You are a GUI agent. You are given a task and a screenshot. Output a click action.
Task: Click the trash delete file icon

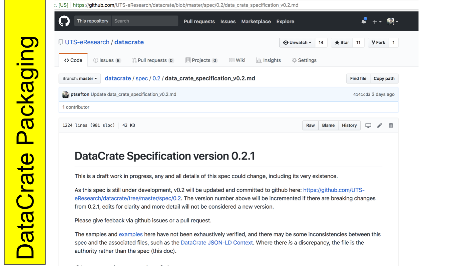(391, 126)
